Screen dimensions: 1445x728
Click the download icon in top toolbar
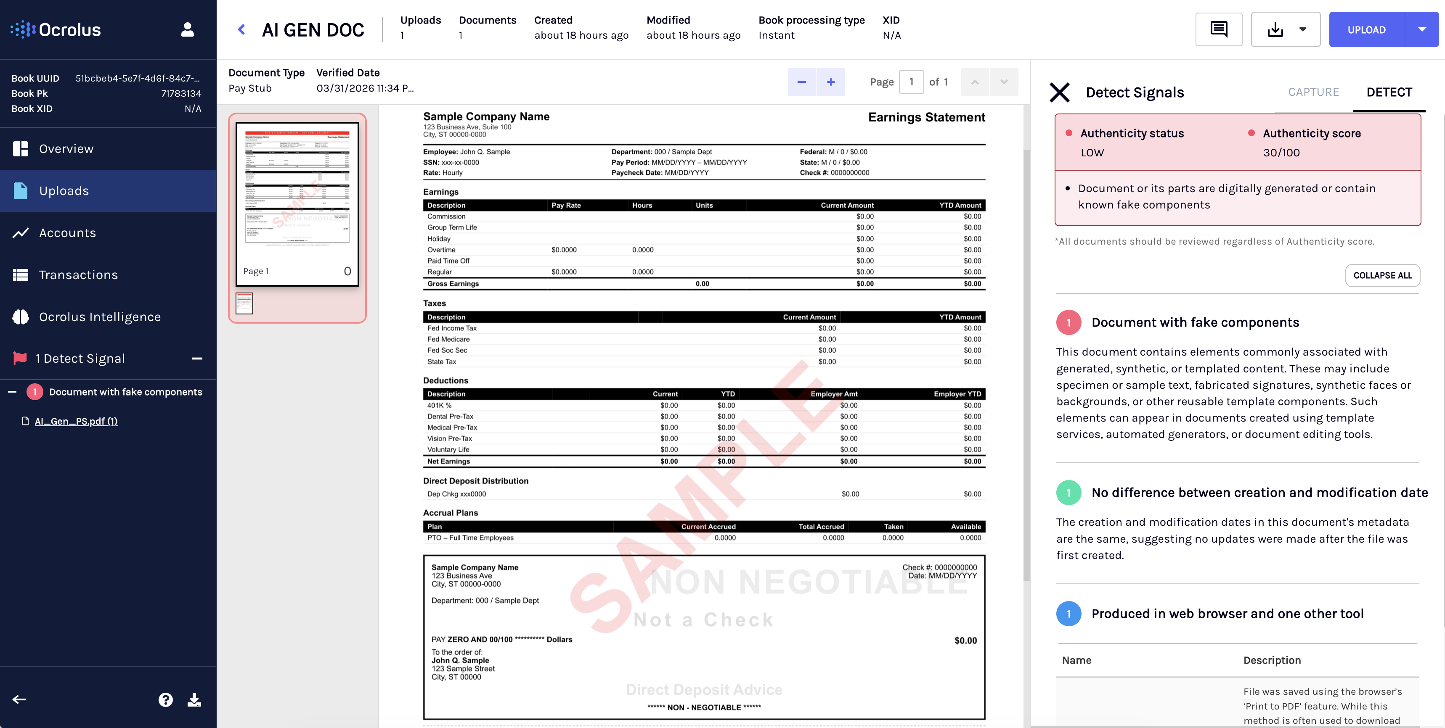[1275, 29]
